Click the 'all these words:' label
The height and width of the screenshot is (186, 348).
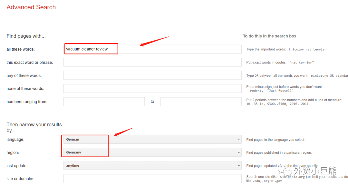21,49
